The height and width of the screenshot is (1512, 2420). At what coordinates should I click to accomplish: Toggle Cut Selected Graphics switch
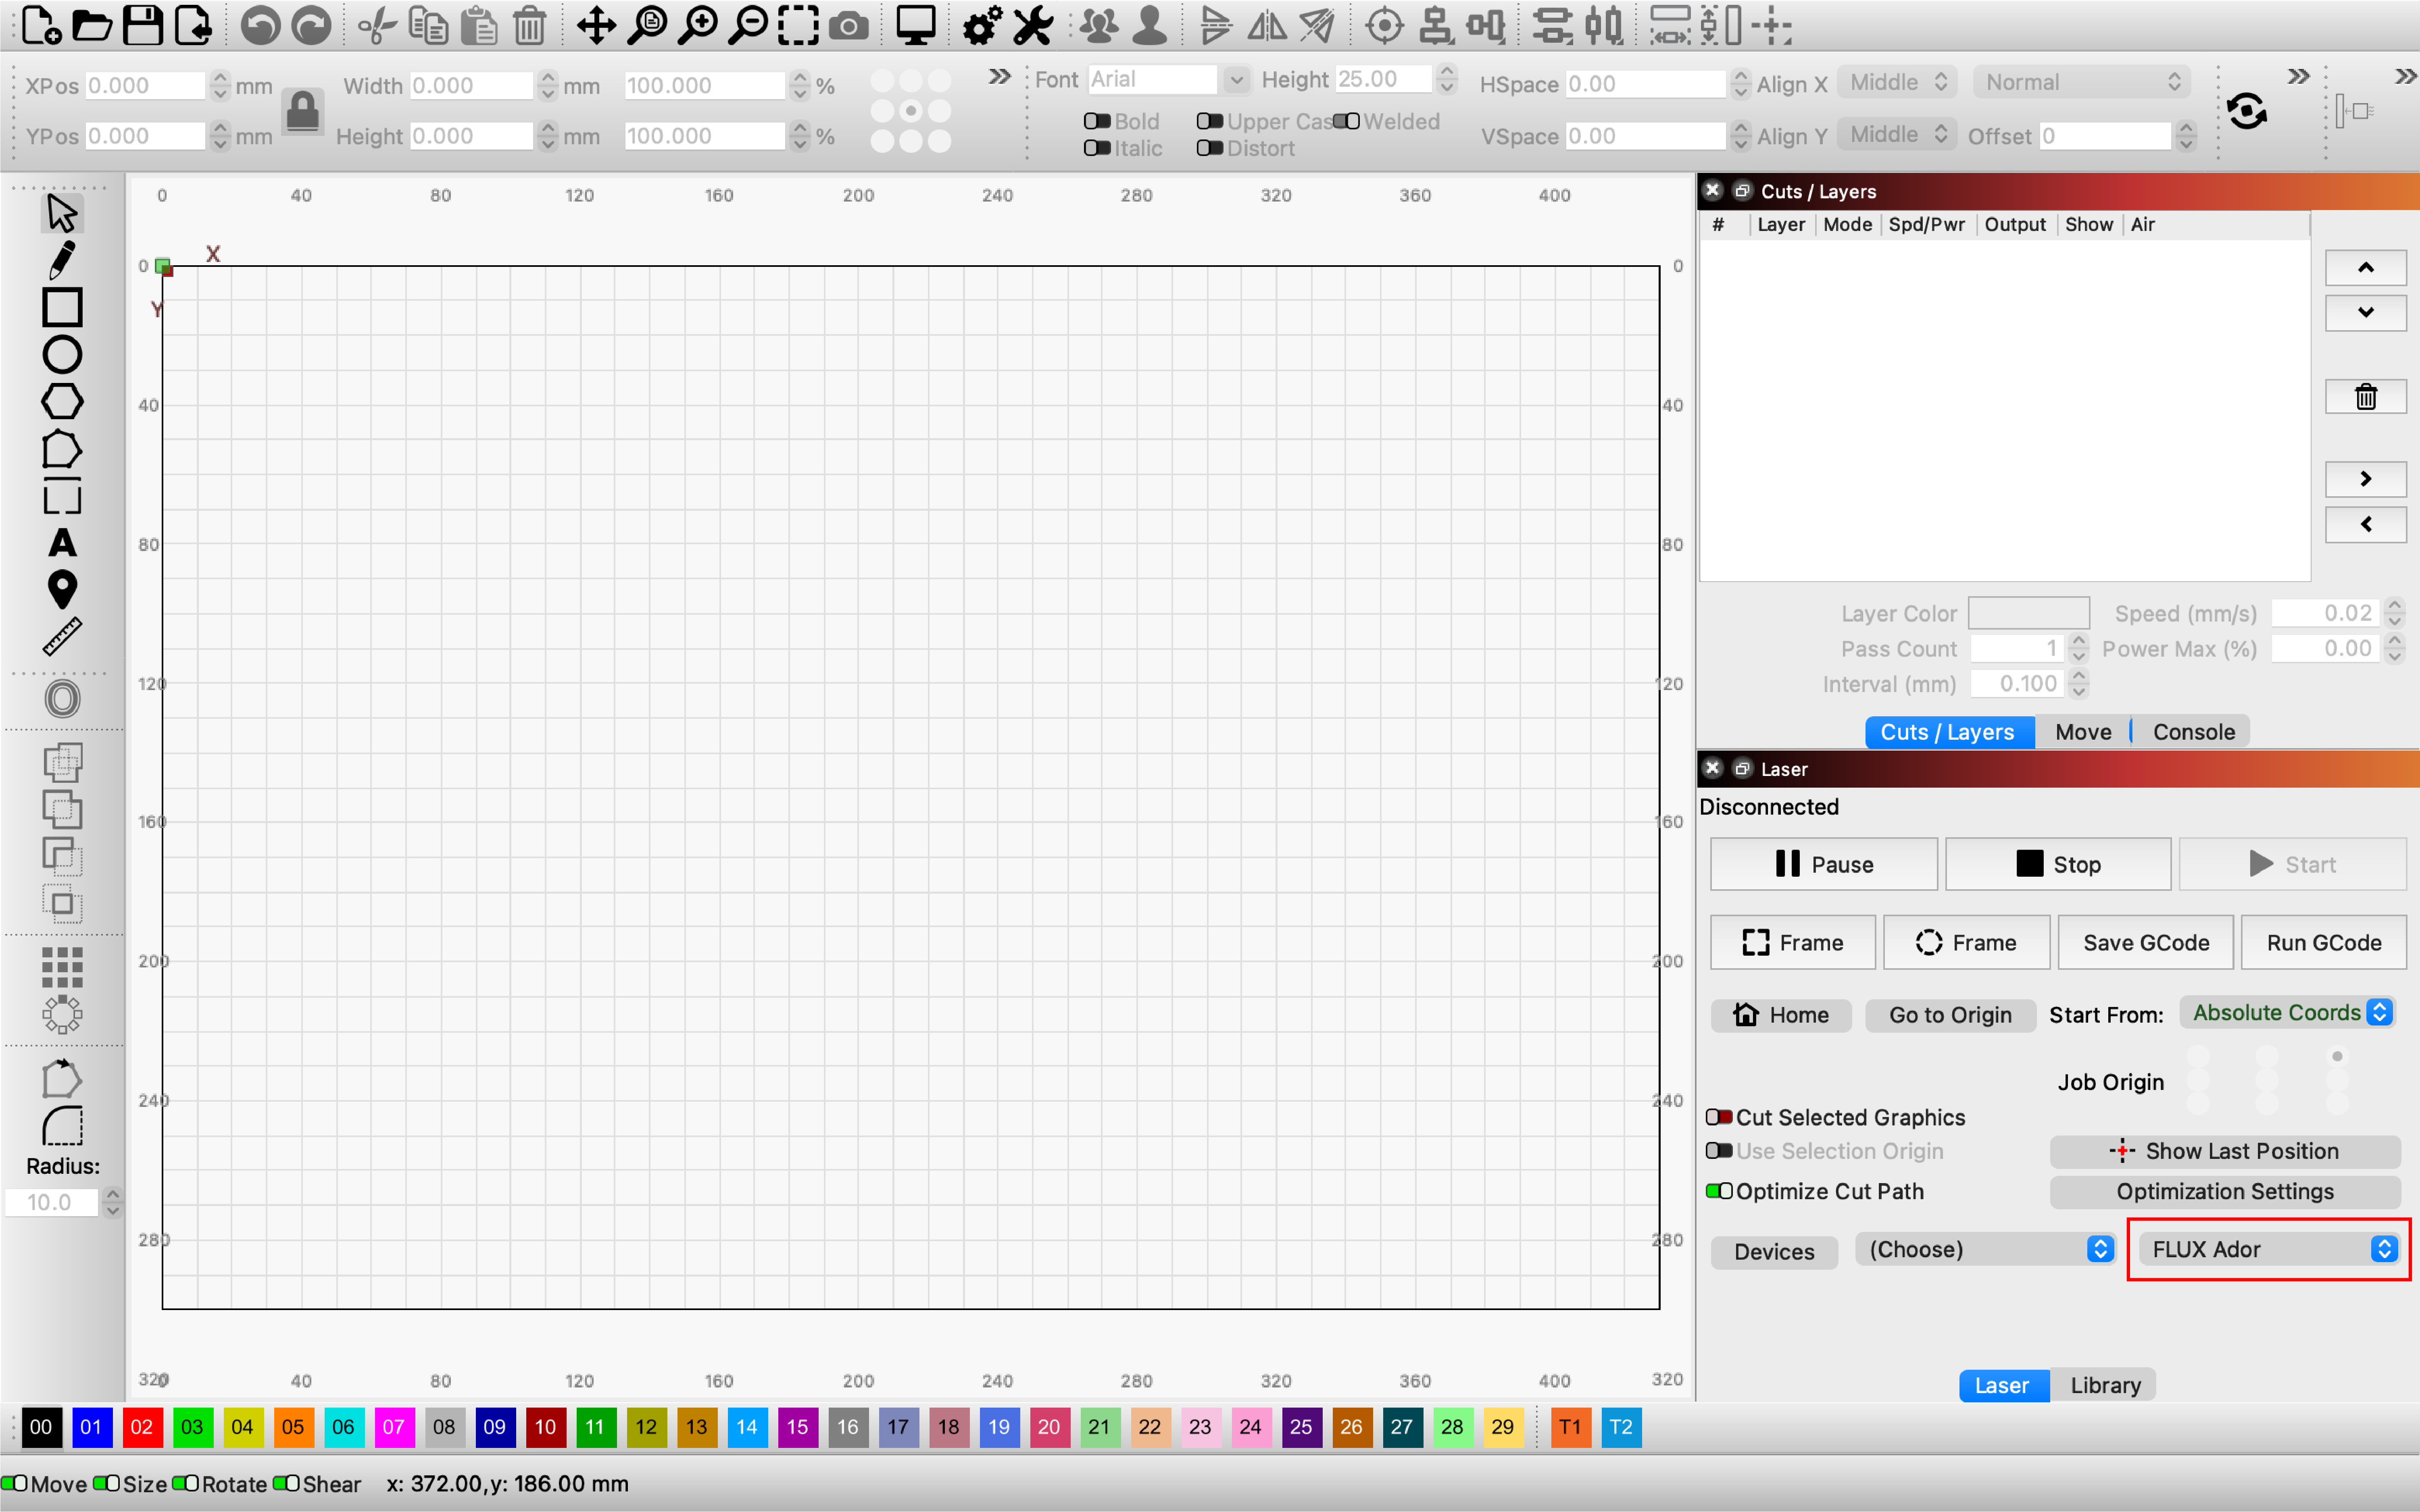point(1719,1117)
